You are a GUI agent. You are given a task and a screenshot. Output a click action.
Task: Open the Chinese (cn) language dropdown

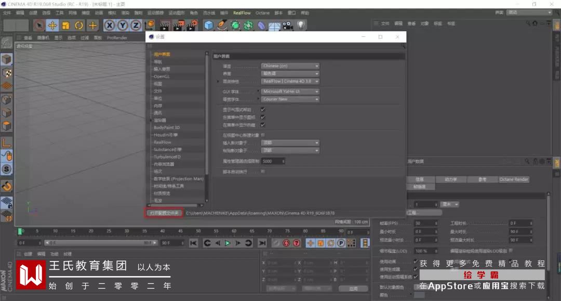pyautogui.click(x=290, y=66)
